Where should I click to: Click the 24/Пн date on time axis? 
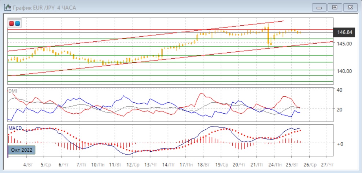[277, 165]
